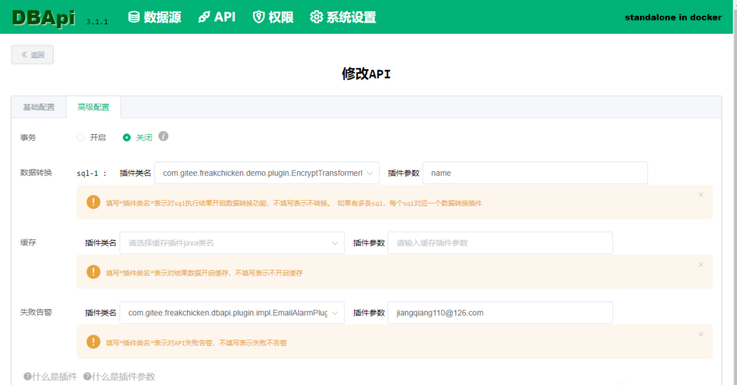737x385 pixels.
Task: Click the alarm parameter field with email
Action: click(x=500, y=313)
